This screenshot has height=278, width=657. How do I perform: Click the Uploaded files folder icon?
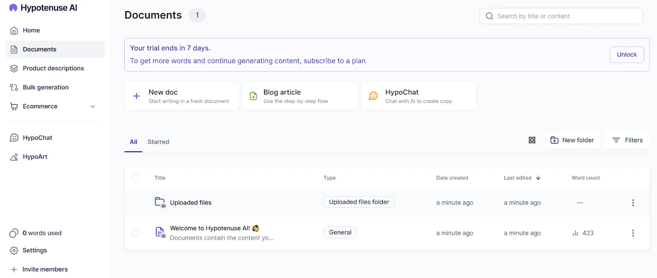(x=160, y=202)
